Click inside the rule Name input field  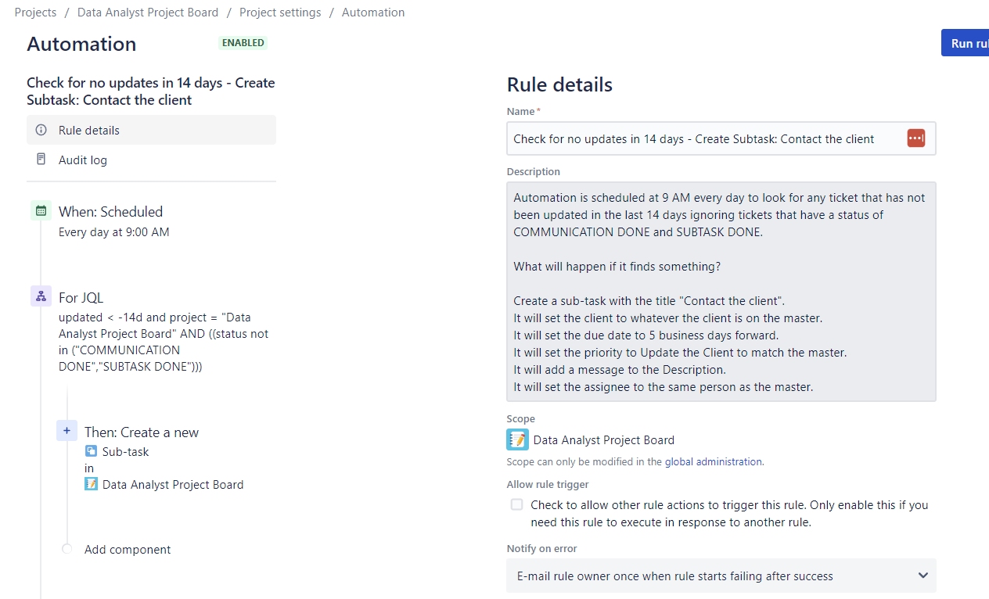704,138
